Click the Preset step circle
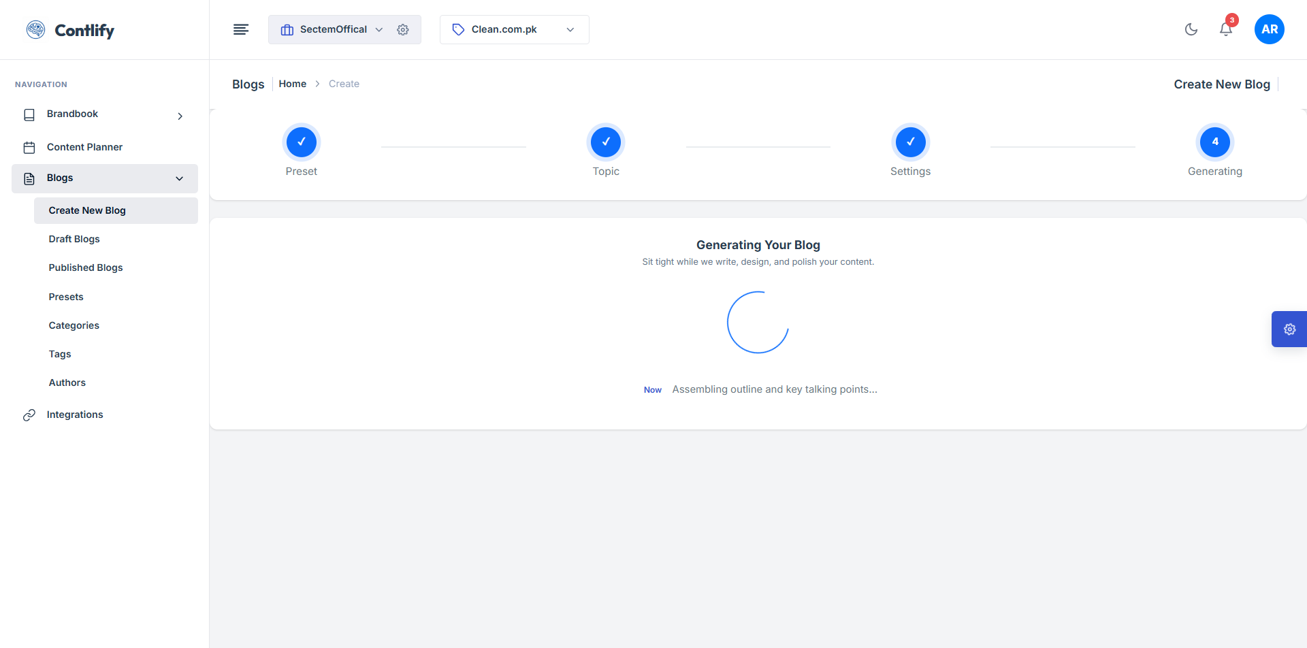The height and width of the screenshot is (648, 1307). tap(302, 142)
